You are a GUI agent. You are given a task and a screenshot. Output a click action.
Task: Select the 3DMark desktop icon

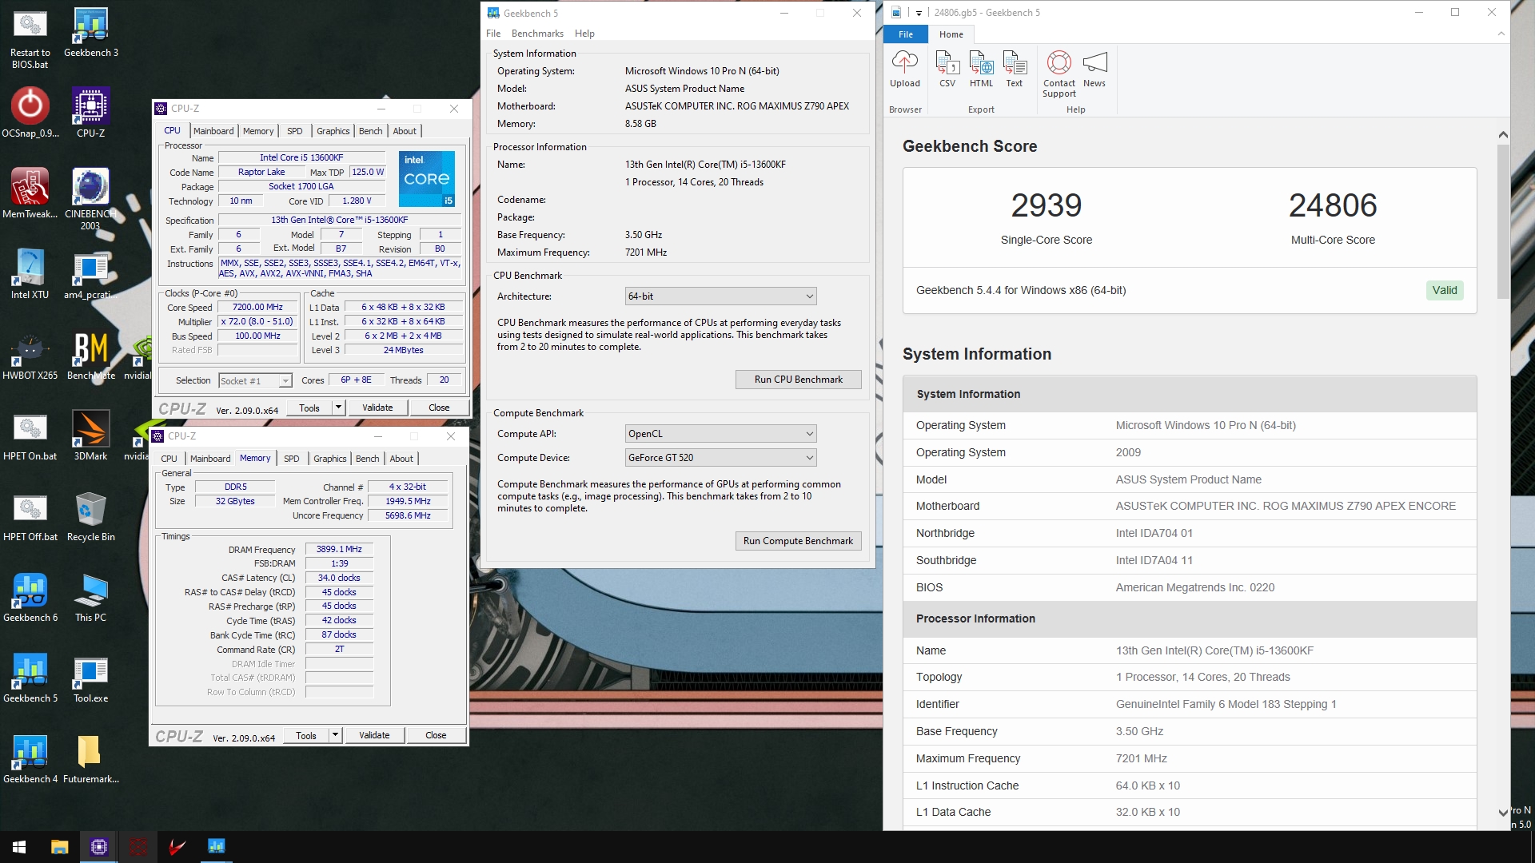click(91, 435)
